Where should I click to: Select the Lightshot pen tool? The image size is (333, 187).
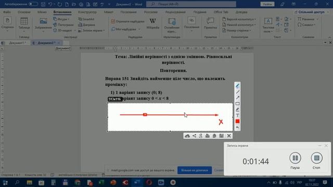[x=237, y=86]
